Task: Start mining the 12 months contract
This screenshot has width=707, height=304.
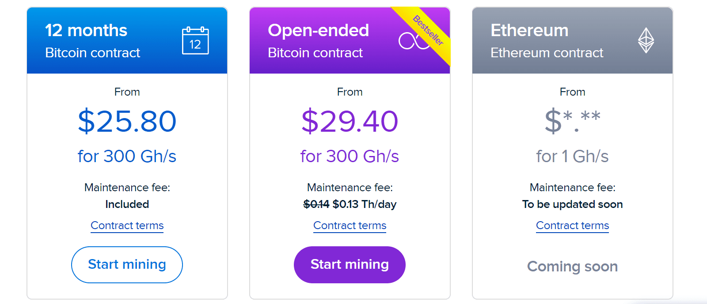Action: [x=127, y=264]
